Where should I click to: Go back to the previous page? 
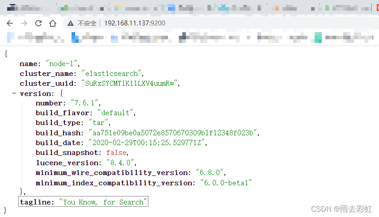click(10, 23)
